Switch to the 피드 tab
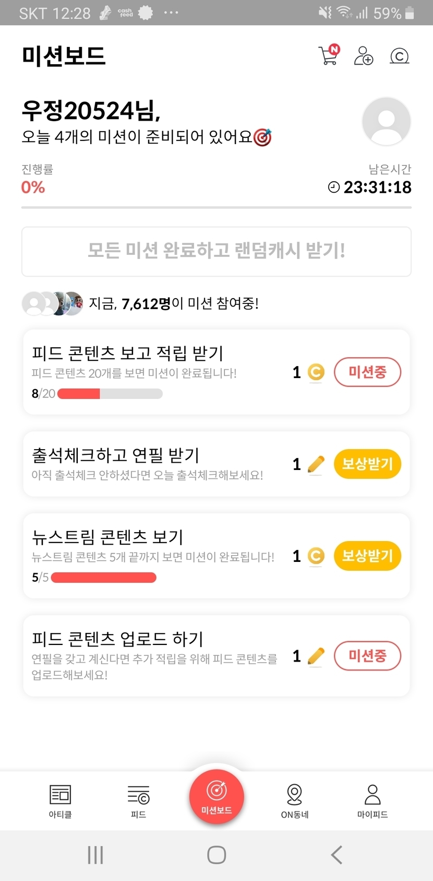The width and height of the screenshot is (433, 881). tap(138, 801)
